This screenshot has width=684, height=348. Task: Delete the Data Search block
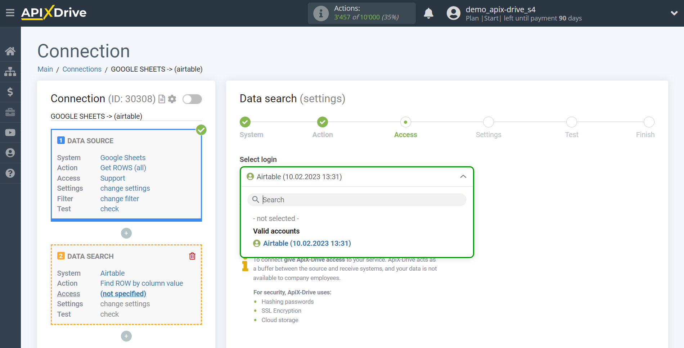click(192, 256)
